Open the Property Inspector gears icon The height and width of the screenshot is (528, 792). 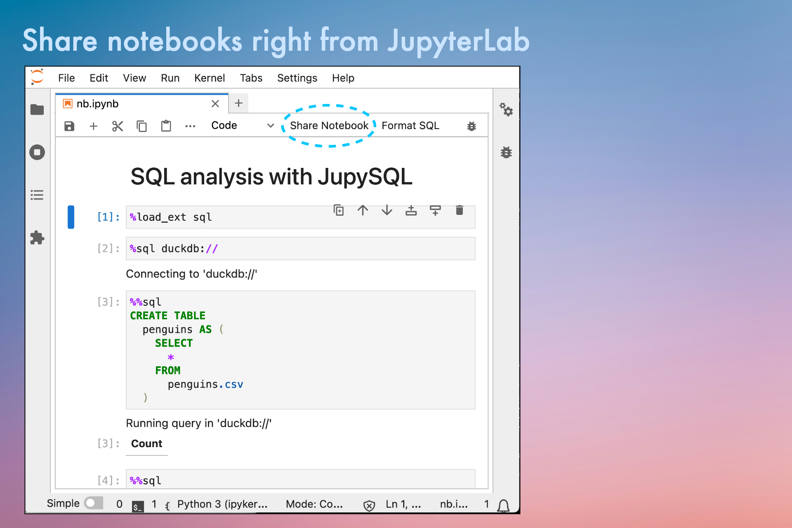tap(506, 109)
